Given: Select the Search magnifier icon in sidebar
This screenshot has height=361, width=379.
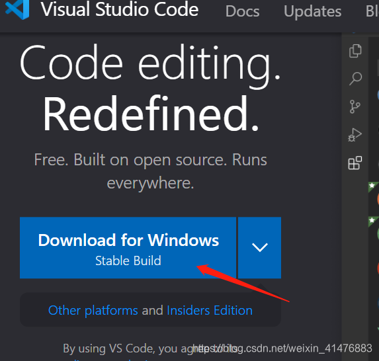Looking at the screenshot, I should tap(355, 79).
